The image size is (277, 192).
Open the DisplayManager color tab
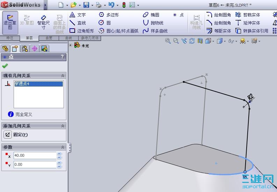44,49
